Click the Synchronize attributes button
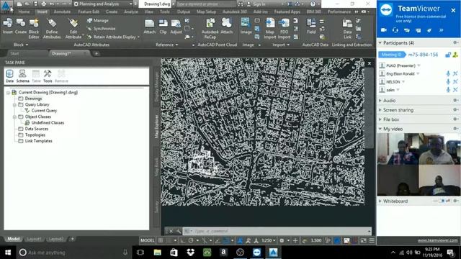Viewport: 461px width, 259px height. (x=101, y=29)
